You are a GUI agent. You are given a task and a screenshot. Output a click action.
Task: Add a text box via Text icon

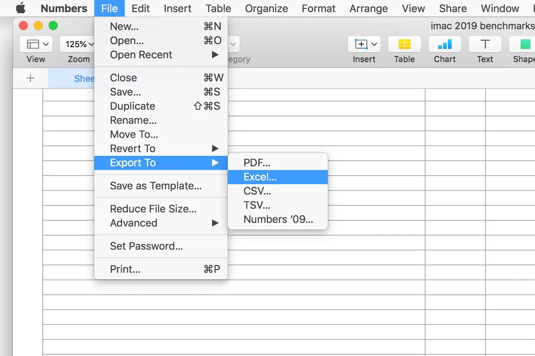tap(485, 44)
